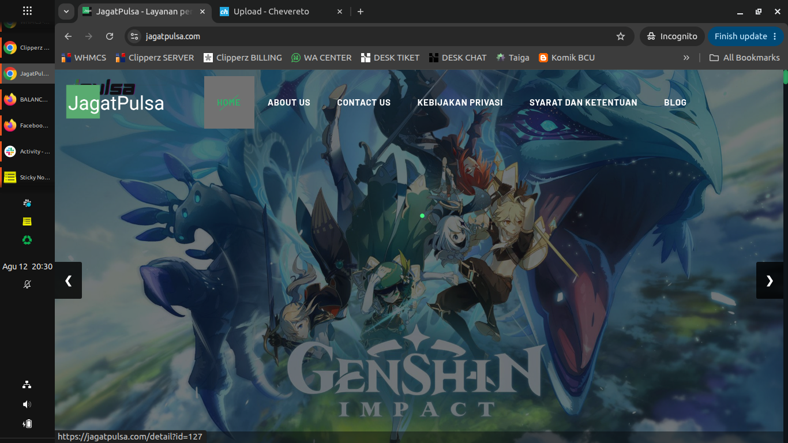
Task: Close the JagatPulsa browser tab
Action: pos(202,12)
